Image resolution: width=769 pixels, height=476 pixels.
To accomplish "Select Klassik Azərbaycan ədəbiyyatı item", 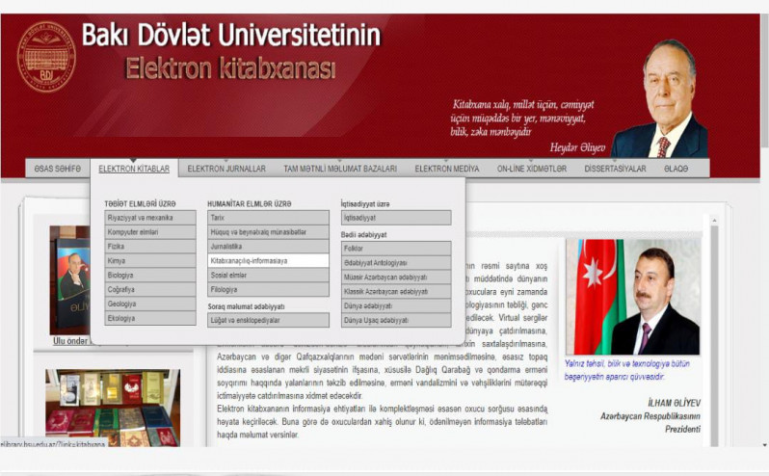I will coord(396,291).
